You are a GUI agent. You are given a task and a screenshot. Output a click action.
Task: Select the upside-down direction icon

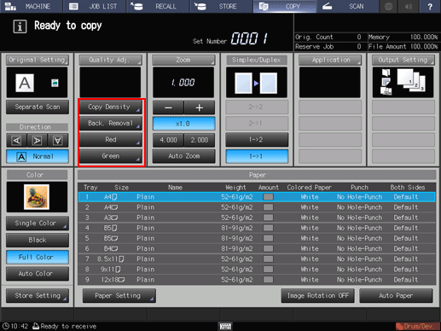(58, 141)
